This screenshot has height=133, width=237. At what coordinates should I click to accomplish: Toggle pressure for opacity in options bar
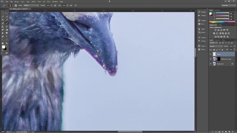tap(55, 6)
